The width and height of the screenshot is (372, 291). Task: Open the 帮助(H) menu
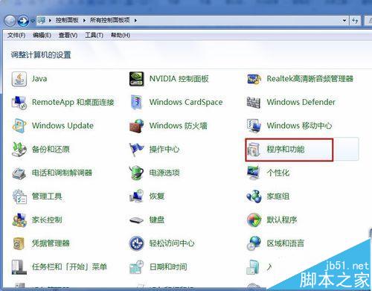121,35
